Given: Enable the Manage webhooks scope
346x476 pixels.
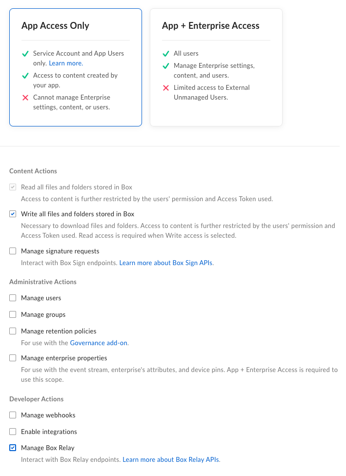Looking at the screenshot, I should (13, 415).
